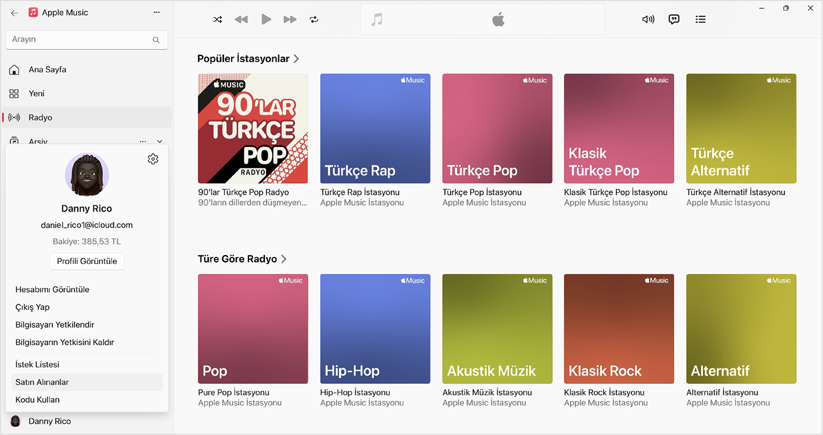Click the Türkçe Pop İstasyonu title

click(x=482, y=192)
